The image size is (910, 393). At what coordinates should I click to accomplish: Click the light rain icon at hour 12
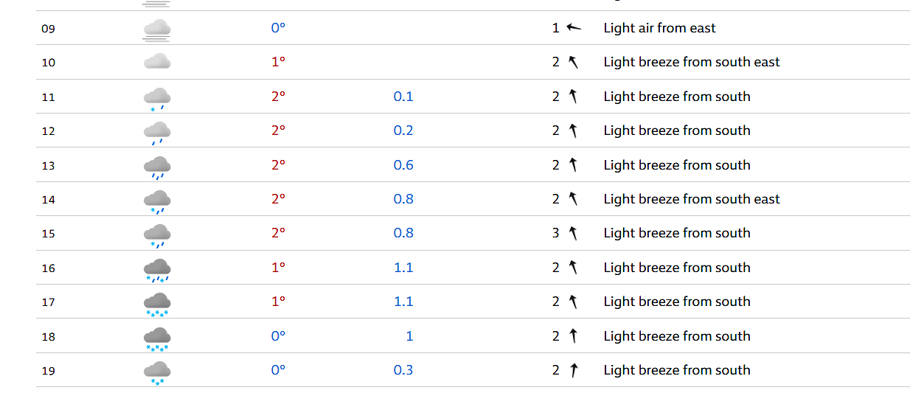(x=157, y=133)
